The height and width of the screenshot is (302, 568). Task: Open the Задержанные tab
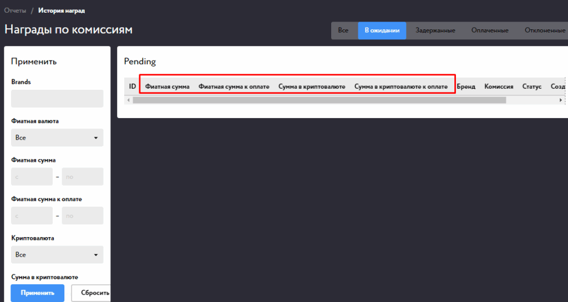pyautogui.click(x=435, y=30)
